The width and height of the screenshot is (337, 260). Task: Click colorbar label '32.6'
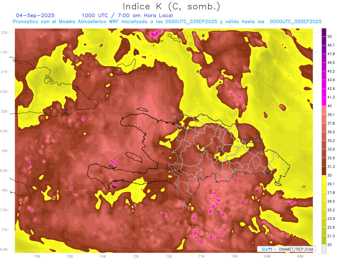pyautogui.click(x=331, y=158)
